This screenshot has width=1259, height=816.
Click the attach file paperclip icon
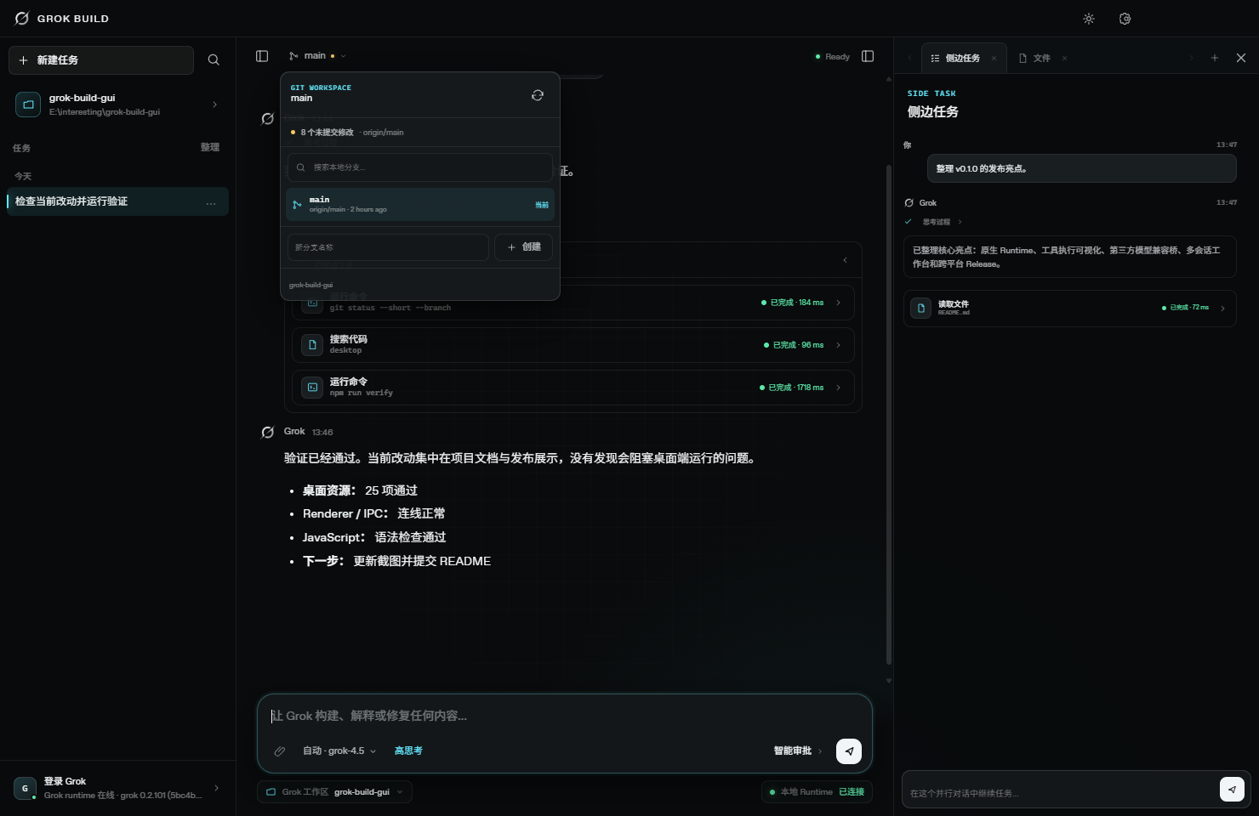(x=279, y=751)
